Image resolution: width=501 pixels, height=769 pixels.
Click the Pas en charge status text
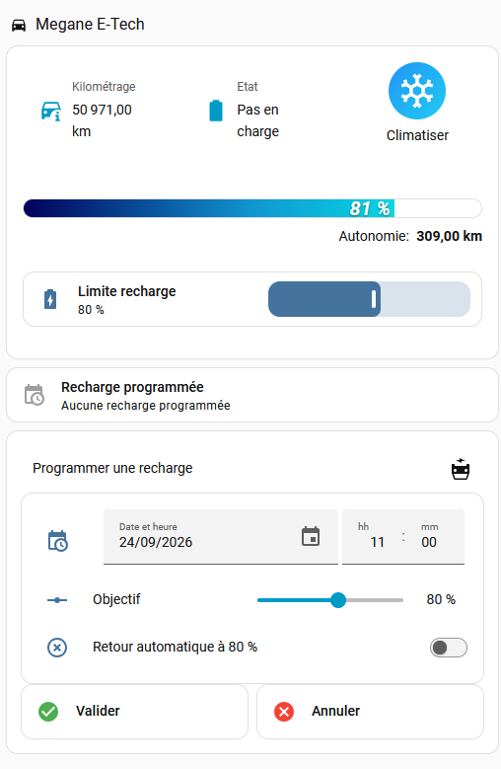click(x=258, y=120)
